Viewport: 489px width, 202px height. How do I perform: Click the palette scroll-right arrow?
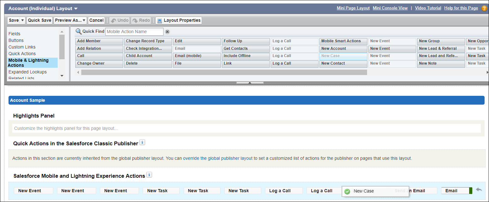tap(487, 72)
